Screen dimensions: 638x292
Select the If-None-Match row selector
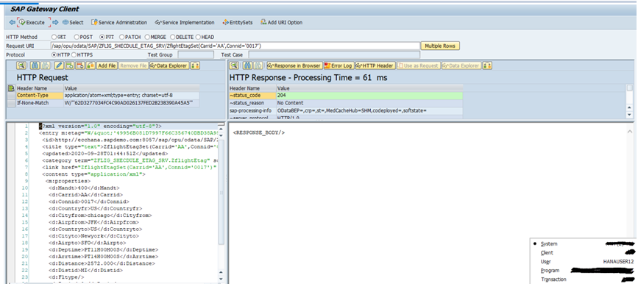(11, 103)
